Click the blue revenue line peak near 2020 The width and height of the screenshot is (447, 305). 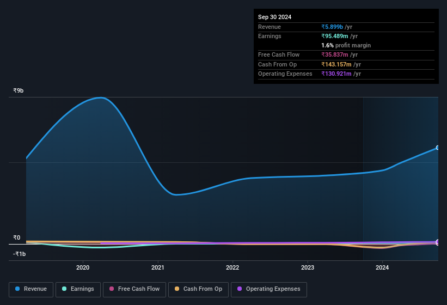[101, 98]
